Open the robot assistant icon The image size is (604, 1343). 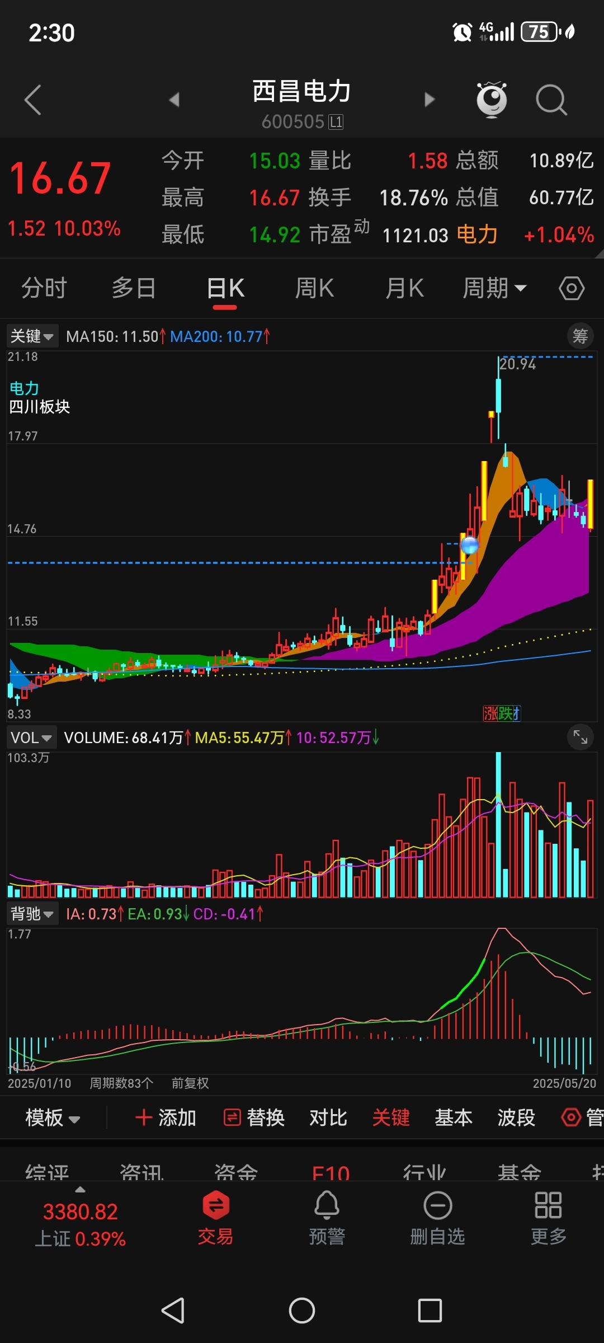(492, 100)
